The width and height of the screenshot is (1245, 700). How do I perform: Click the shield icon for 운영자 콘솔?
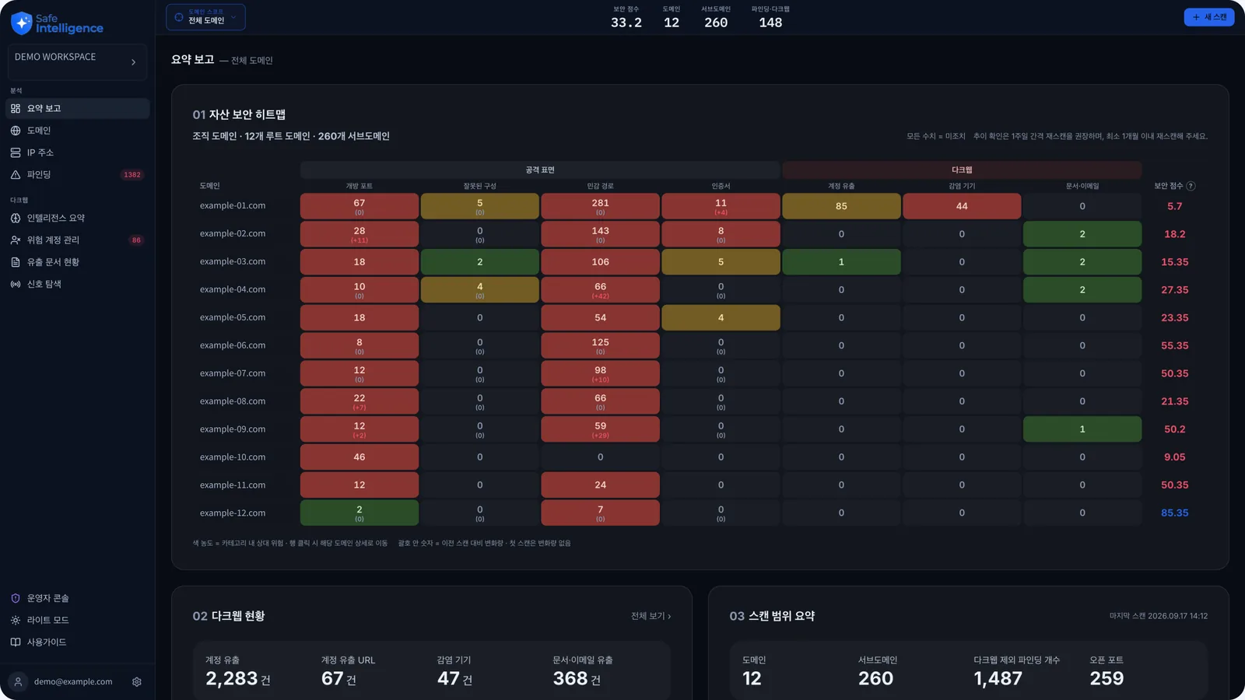click(16, 598)
